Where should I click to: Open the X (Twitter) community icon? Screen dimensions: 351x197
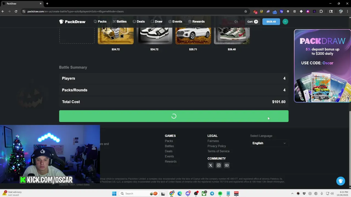coord(211,165)
